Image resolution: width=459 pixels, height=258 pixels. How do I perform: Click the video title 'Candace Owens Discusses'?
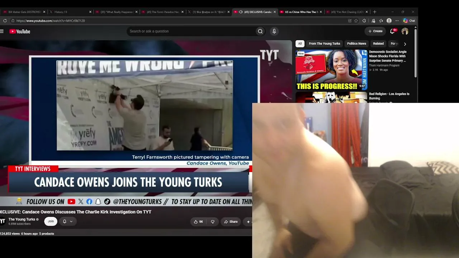tap(76, 212)
